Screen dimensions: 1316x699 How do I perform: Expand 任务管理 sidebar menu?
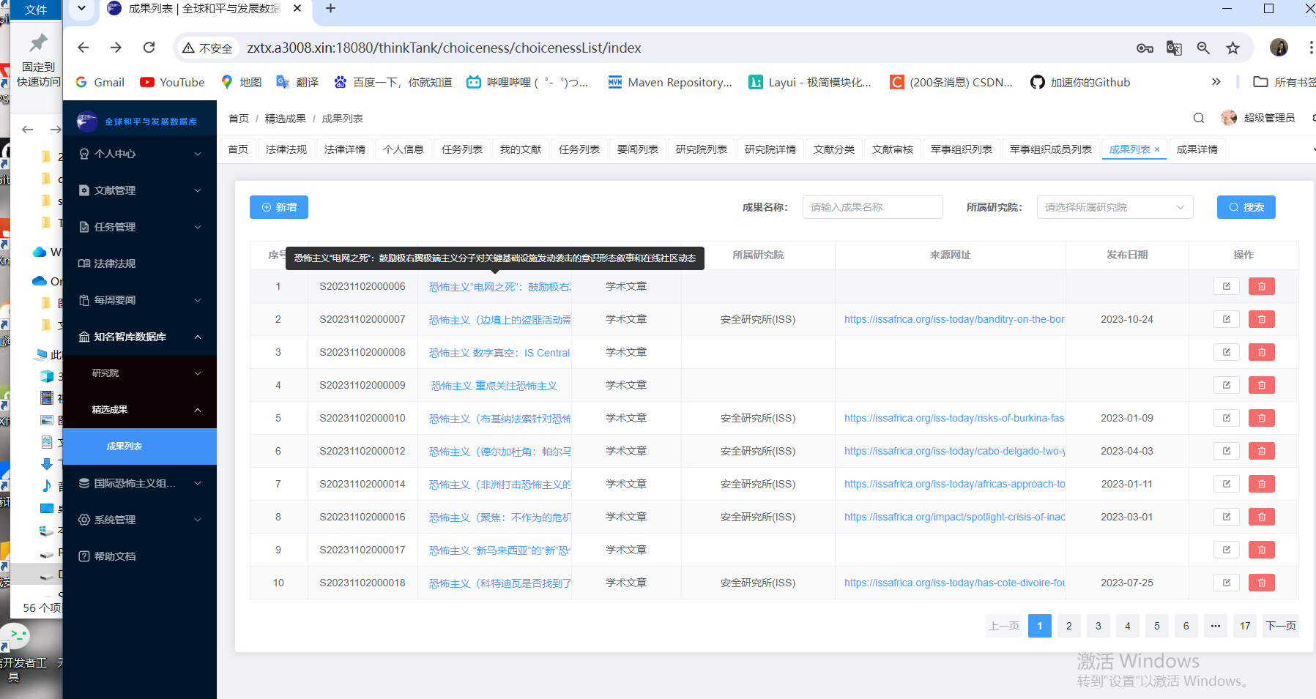click(139, 227)
